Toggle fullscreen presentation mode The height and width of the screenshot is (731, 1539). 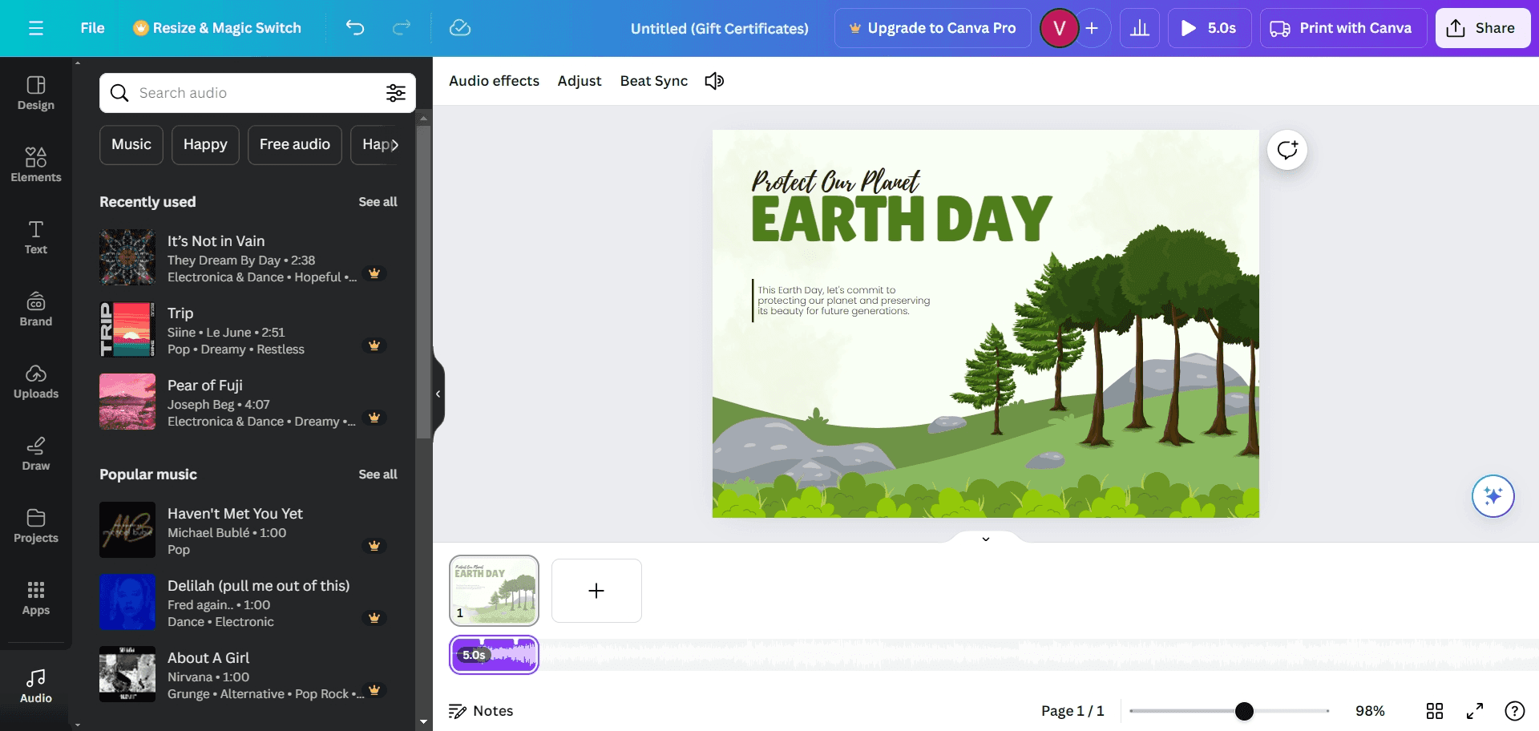[1474, 711]
